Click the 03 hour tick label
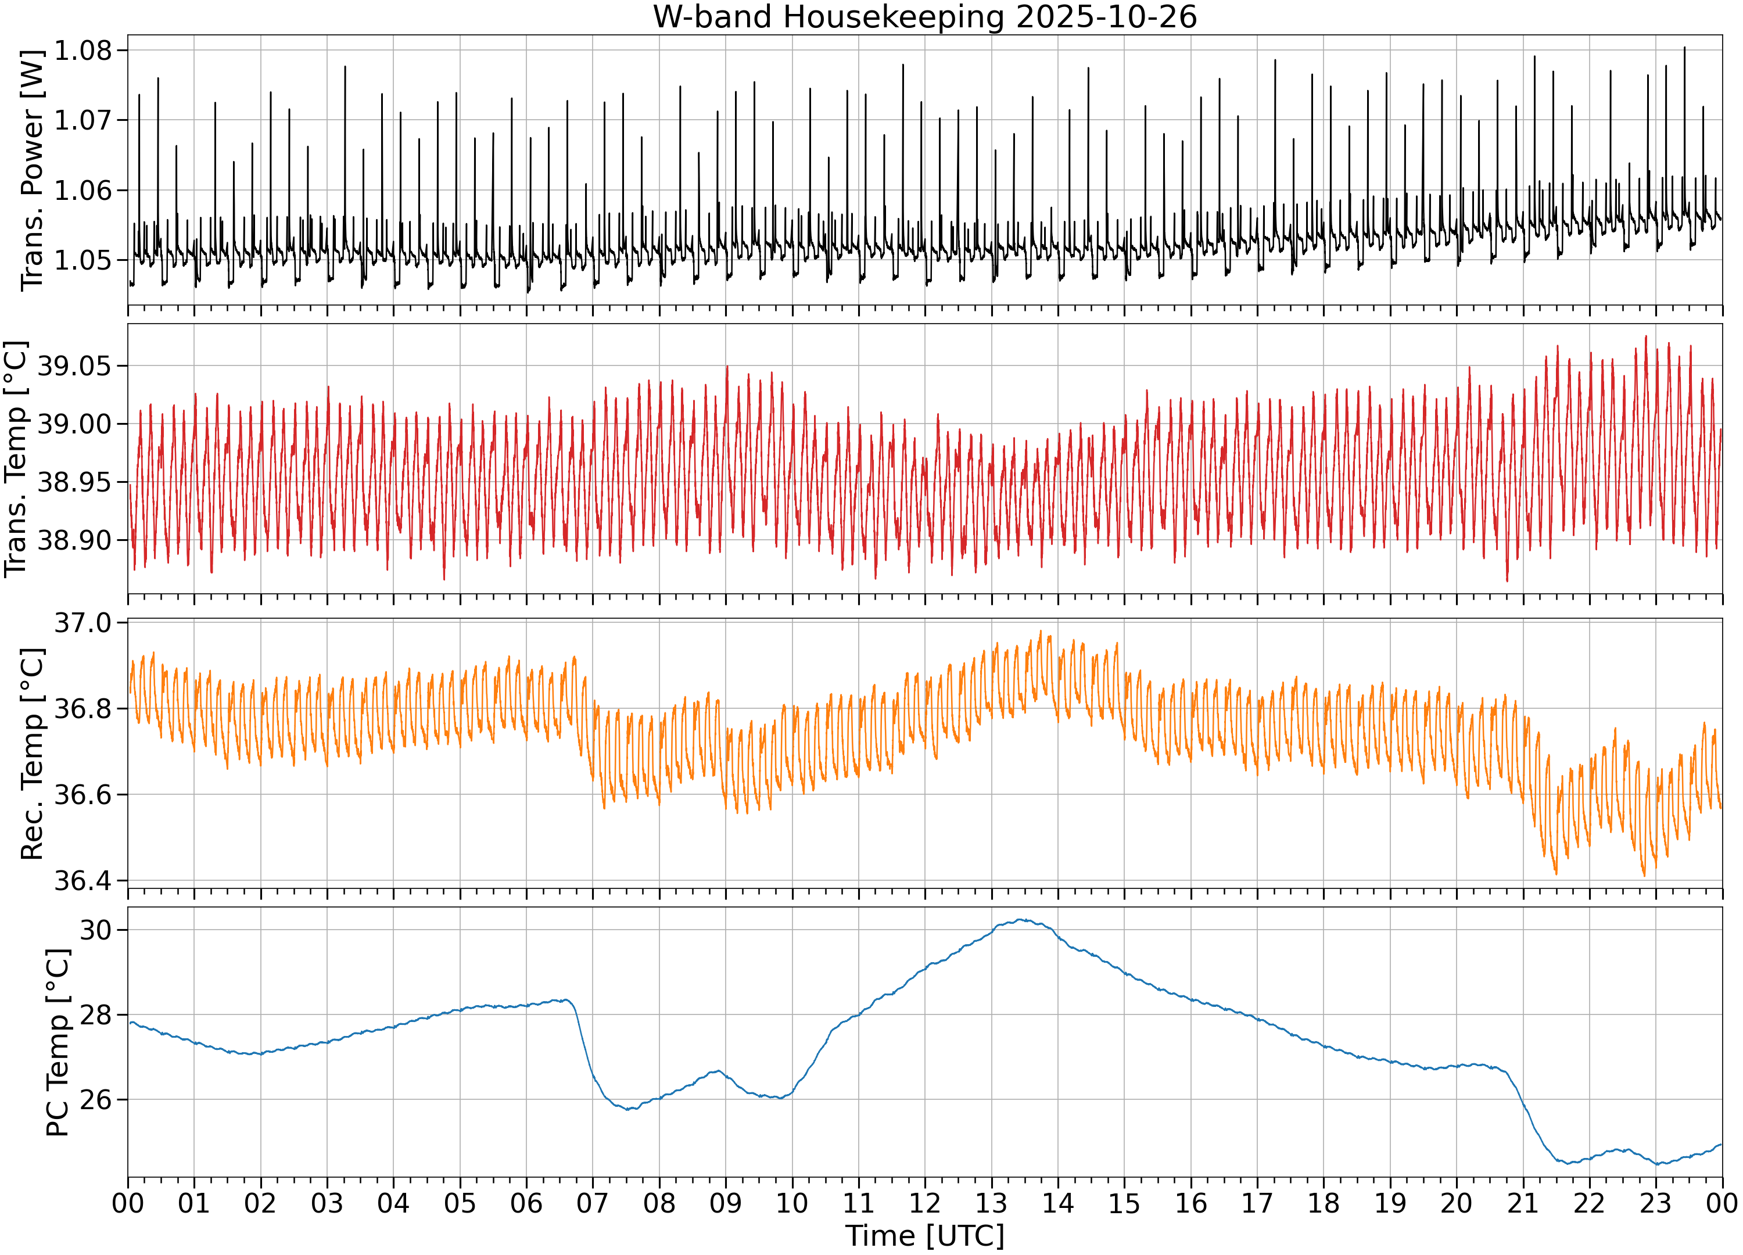This screenshot has height=1255, width=1743. (327, 1203)
